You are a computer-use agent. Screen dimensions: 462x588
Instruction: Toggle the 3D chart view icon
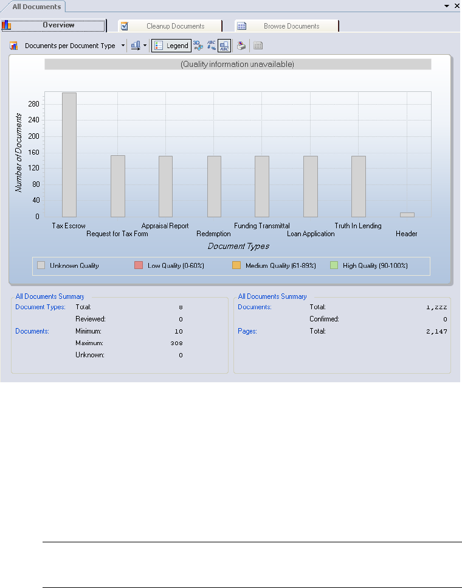pyautogui.click(x=198, y=46)
